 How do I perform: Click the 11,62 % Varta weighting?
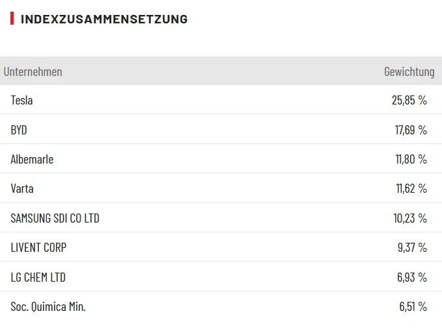tap(411, 188)
